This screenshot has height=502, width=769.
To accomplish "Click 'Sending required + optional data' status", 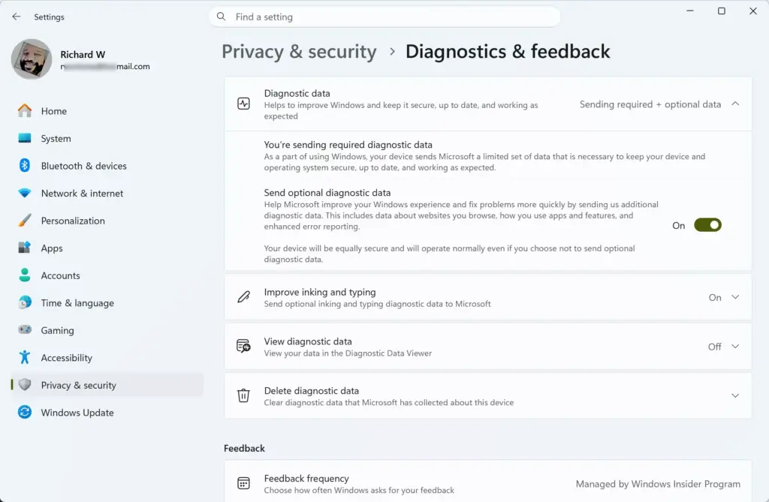I will click(650, 104).
